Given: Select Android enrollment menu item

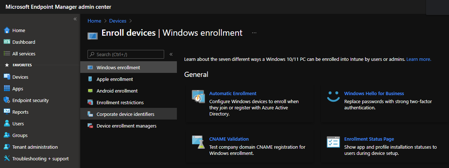Looking at the screenshot, I should 129,91.
